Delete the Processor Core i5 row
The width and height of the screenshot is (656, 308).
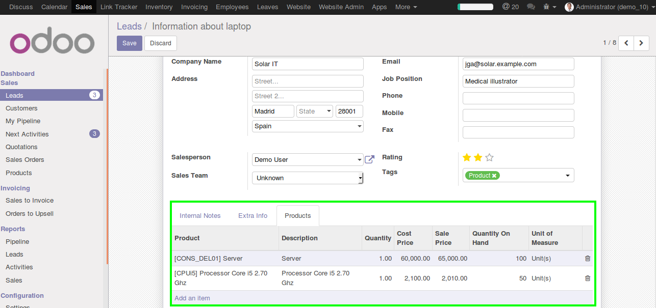pyautogui.click(x=588, y=278)
